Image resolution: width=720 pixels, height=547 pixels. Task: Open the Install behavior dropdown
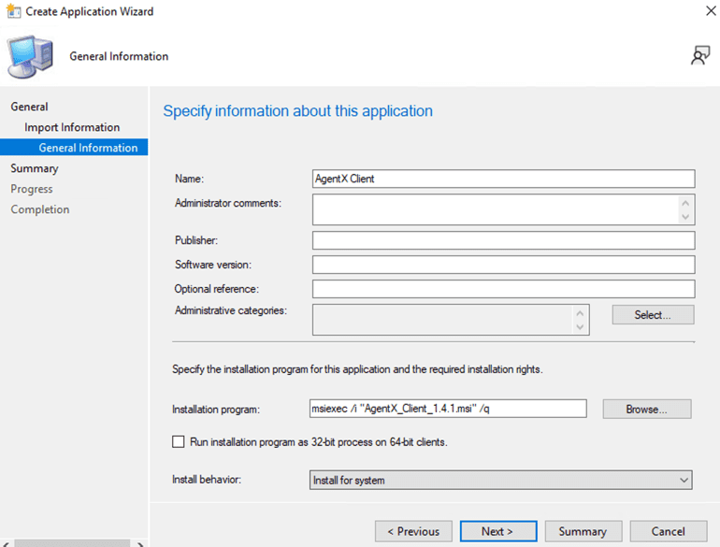(500, 480)
